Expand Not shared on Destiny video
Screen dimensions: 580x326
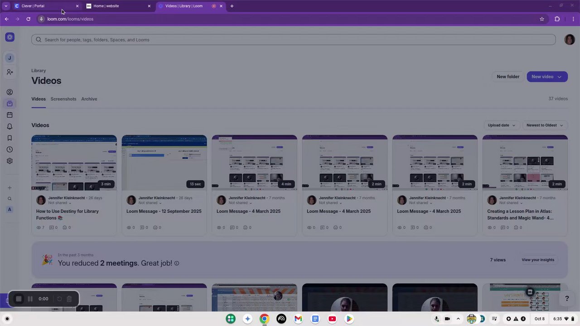tap(59, 203)
